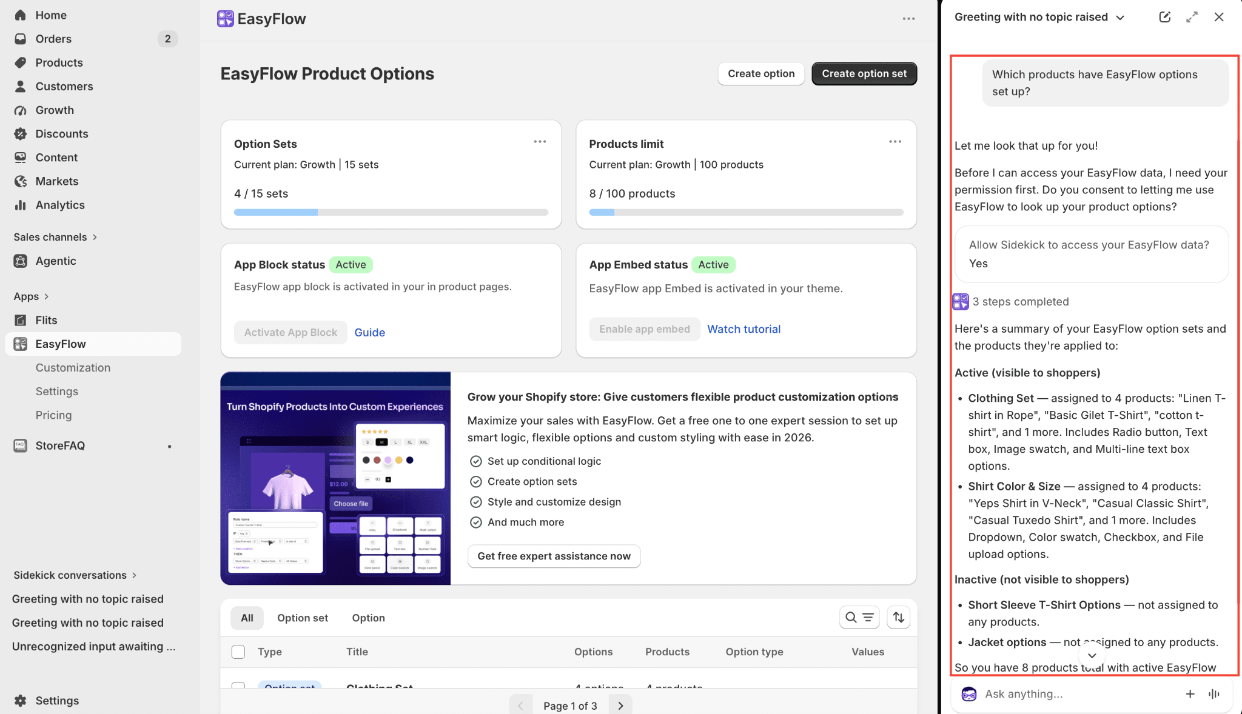Click EasyFlow app icon in sidebar
This screenshot has height=714, width=1242.
(x=21, y=344)
